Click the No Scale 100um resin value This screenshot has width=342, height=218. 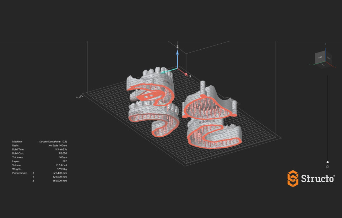coord(58,145)
